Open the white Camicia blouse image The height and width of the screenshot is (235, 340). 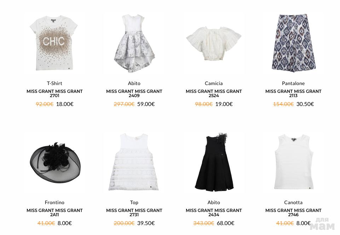(214, 43)
